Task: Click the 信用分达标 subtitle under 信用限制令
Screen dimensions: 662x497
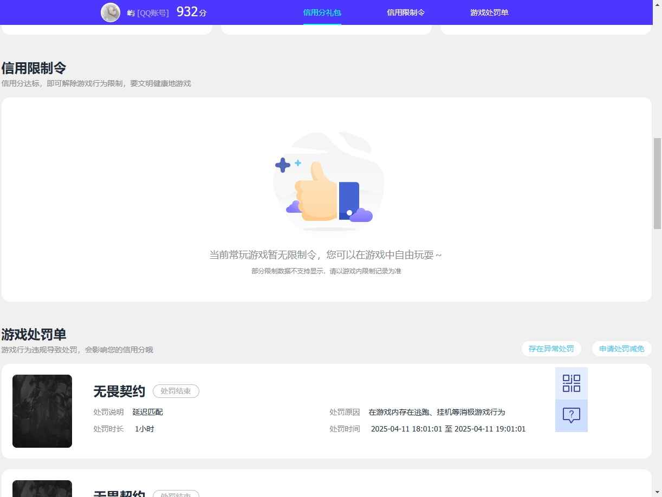Action: (x=96, y=83)
